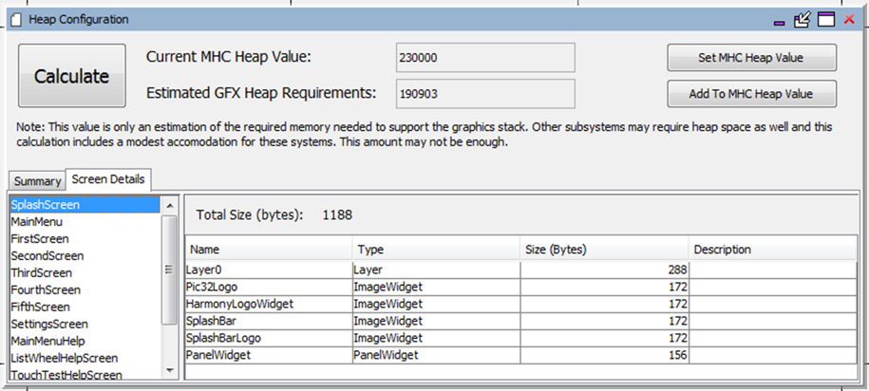Click the screen list scroll up arrow

[170, 206]
